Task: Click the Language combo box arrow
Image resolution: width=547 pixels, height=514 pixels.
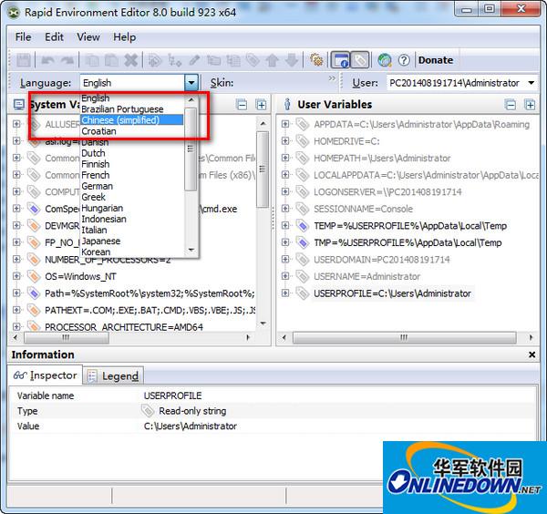Action: (x=191, y=83)
